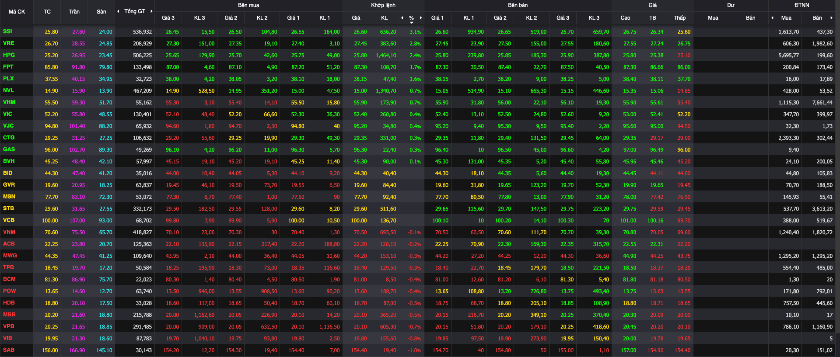Image resolution: width=840 pixels, height=357 pixels.
Task: Open the NVL stock ticker
Action: point(8,90)
